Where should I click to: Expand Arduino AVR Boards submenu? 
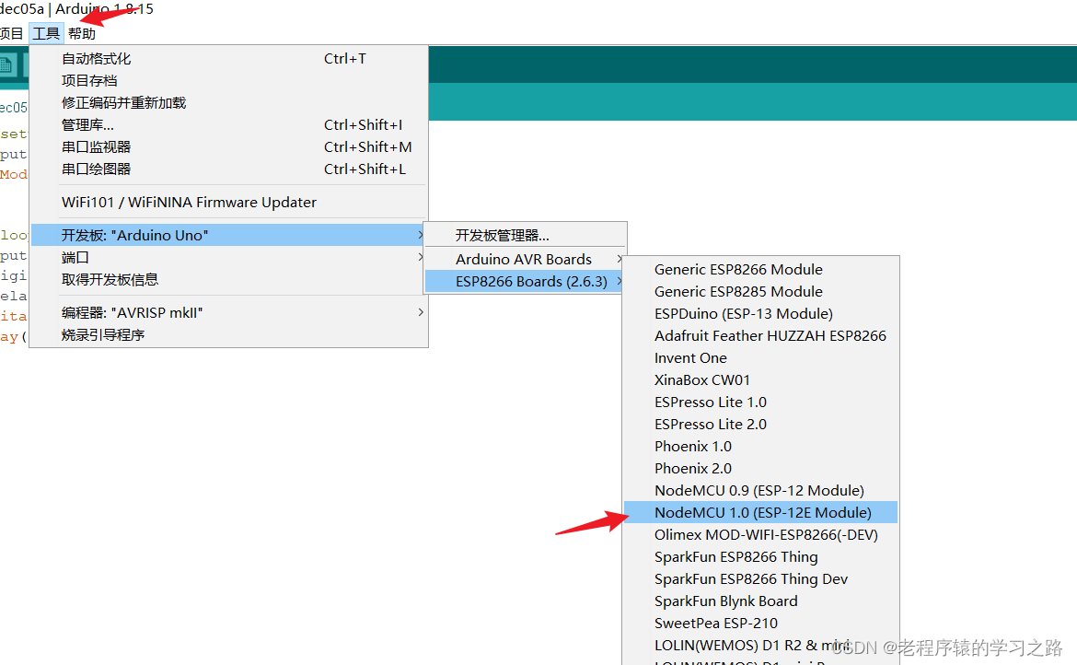526,259
